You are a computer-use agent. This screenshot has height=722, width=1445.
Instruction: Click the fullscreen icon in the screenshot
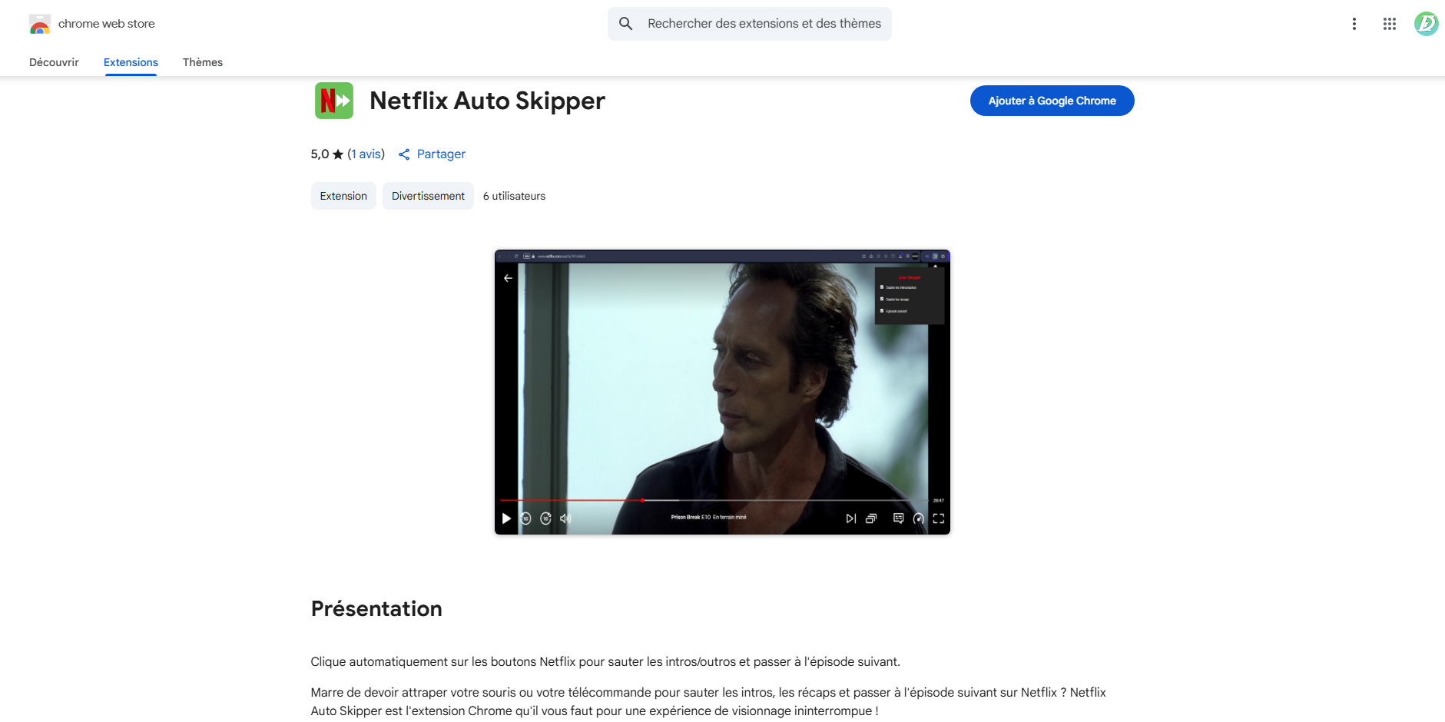[x=939, y=518]
